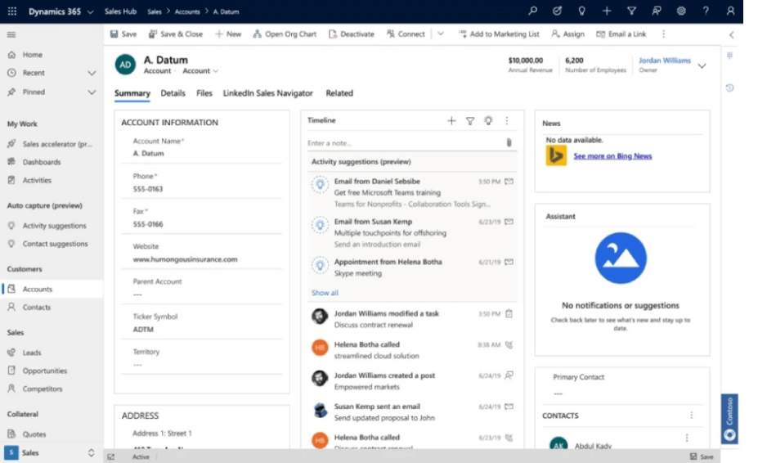Image resolution: width=758 pixels, height=463 pixels.
Task: Open the user profile icon in top bar
Action: (x=730, y=11)
